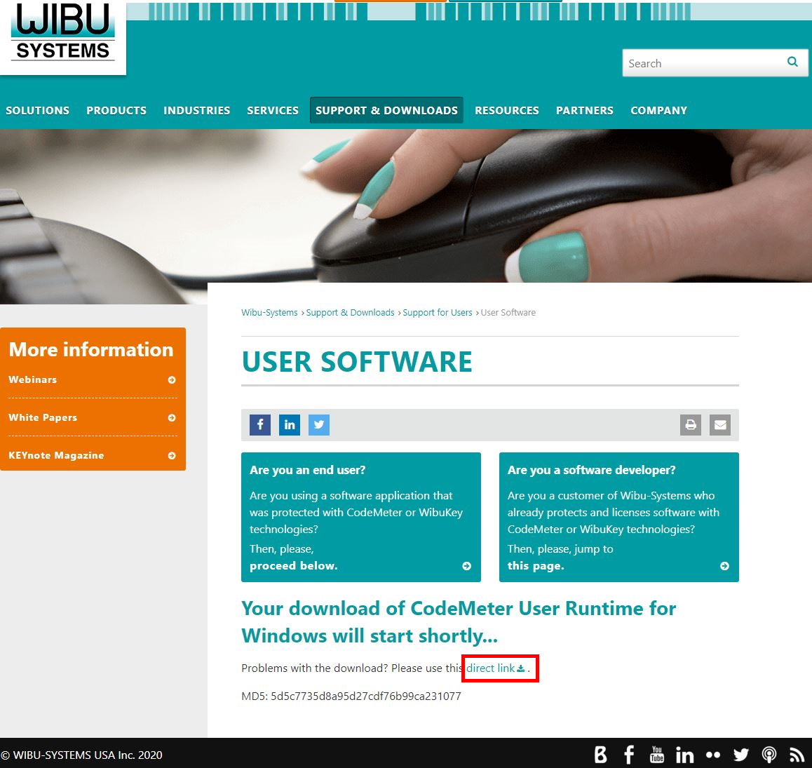Go to Support for Users breadcrumb
Image resolution: width=812 pixels, height=768 pixels.
[x=438, y=313]
